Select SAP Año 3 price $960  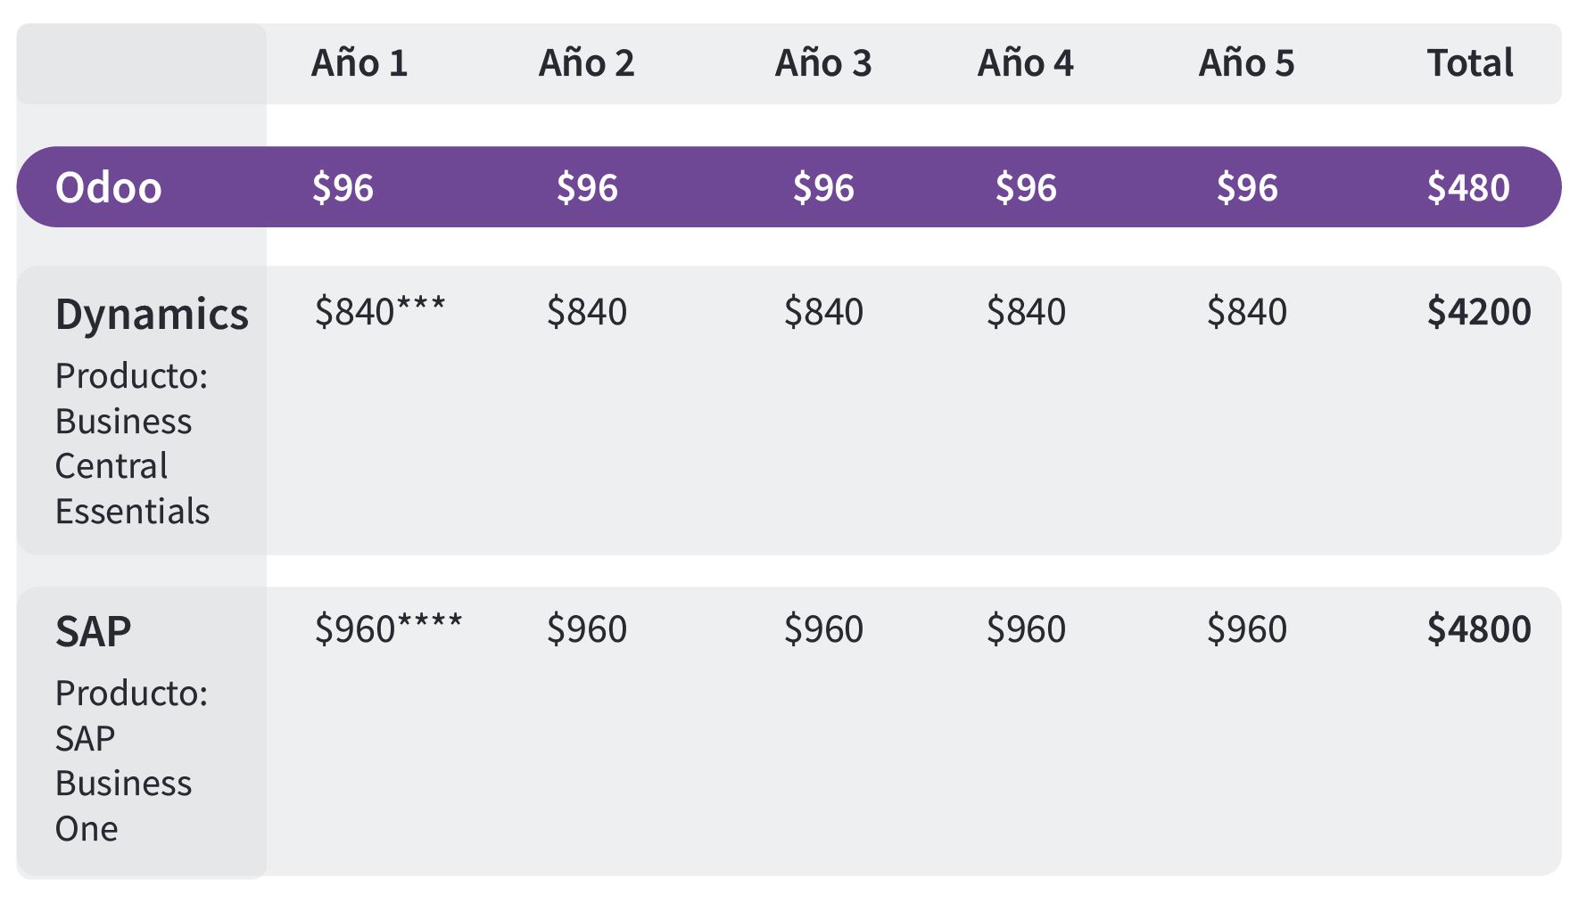(x=823, y=628)
